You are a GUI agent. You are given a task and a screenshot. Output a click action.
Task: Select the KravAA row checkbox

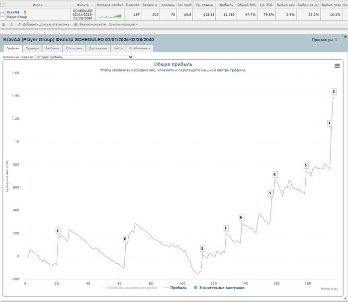[2, 14]
